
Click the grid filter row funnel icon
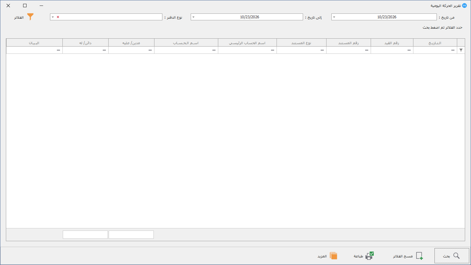tap(461, 50)
